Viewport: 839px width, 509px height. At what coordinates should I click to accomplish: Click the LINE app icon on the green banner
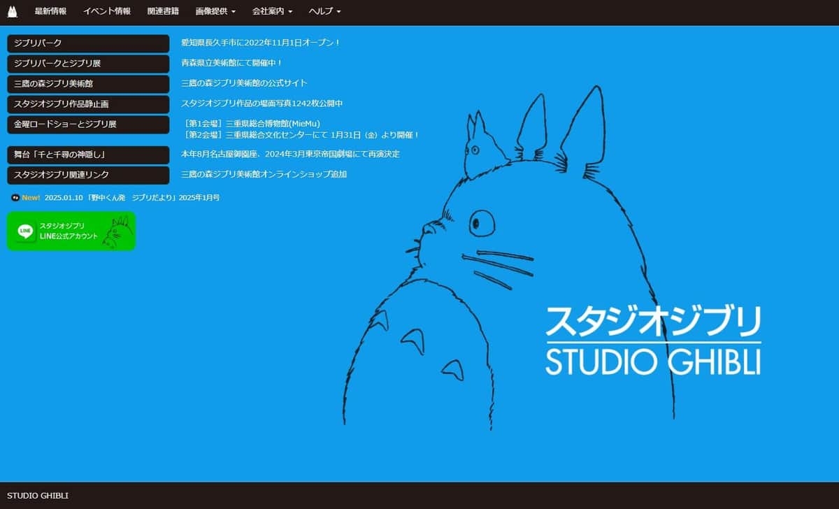point(26,230)
